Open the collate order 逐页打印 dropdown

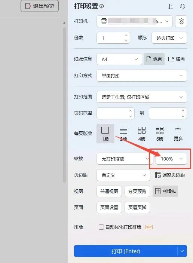pos(169,38)
